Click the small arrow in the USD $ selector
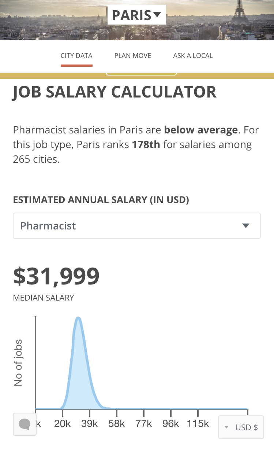This screenshot has width=274, height=449. 226,427
